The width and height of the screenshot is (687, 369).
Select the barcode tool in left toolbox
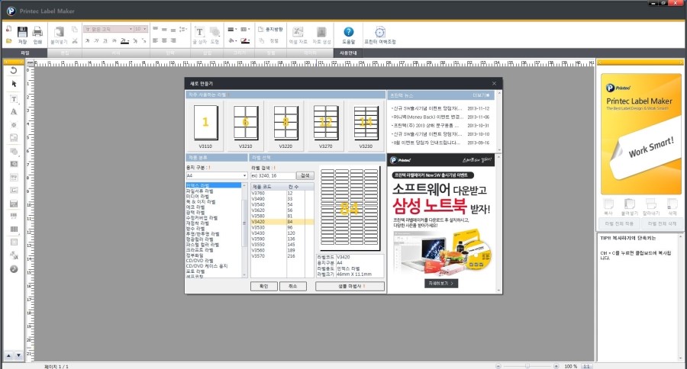pos(14,229)
